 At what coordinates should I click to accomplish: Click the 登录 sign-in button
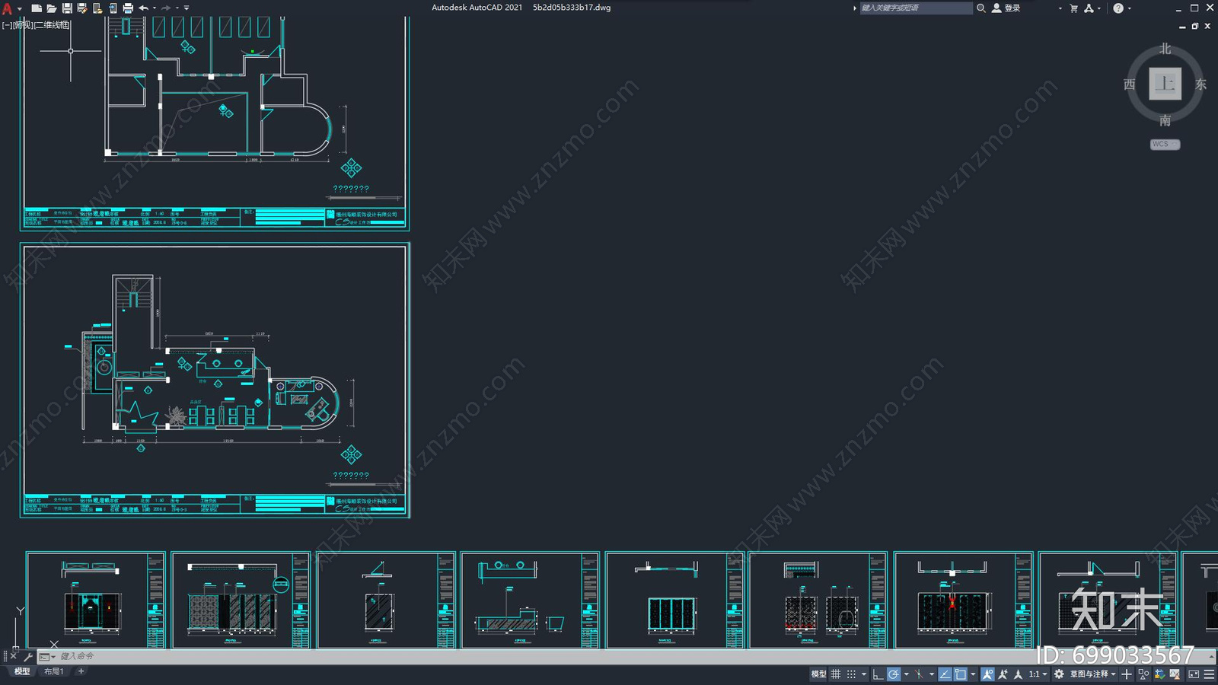coord(1006,8)
